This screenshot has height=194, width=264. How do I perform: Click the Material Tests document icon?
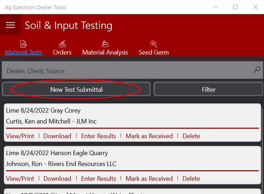coord(23,43)
